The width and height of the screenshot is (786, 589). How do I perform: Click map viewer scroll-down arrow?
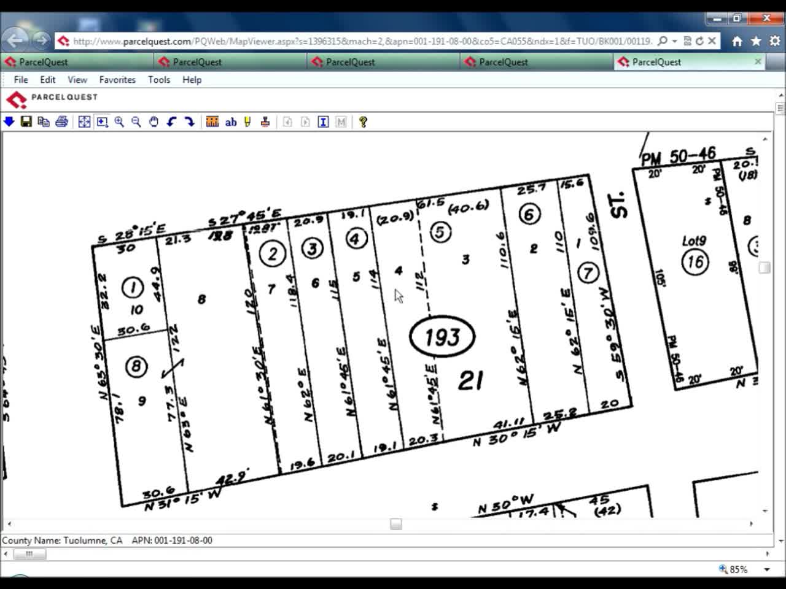pyautogui.click(x=765, y=510)
